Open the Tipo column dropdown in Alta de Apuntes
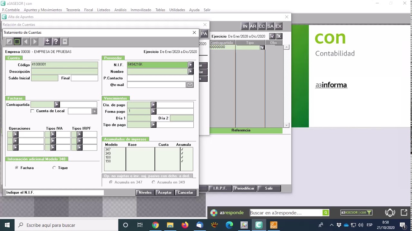This screenshot has height=231, width=412. 262,47
